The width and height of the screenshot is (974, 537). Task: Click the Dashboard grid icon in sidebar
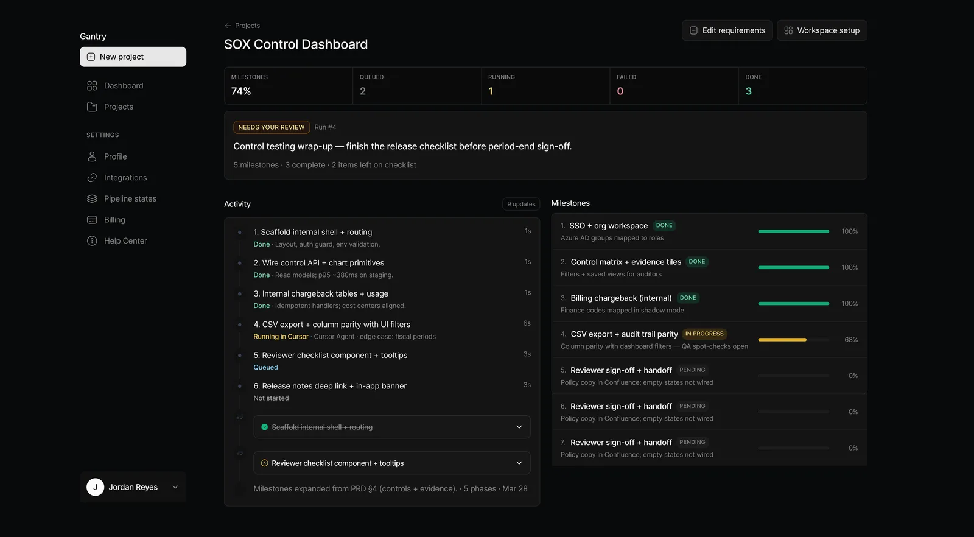click(92, 86)
